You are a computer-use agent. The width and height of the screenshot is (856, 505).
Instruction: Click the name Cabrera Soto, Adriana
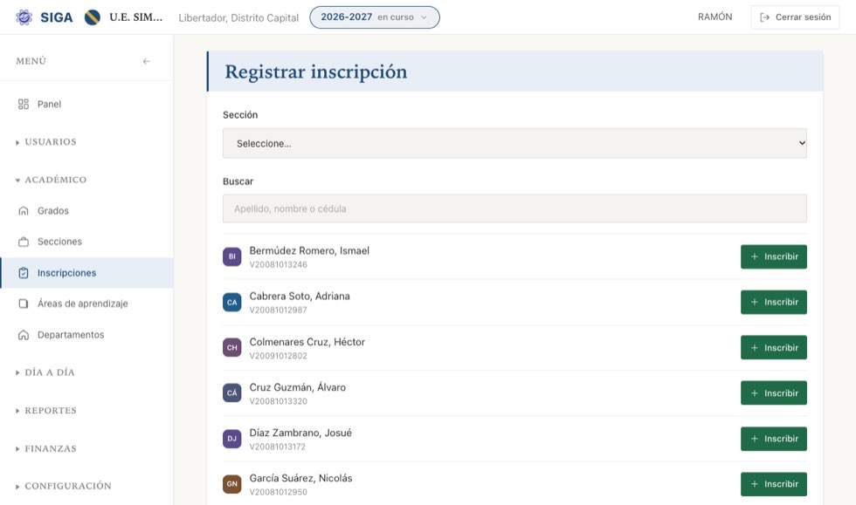tap(300, 297)
